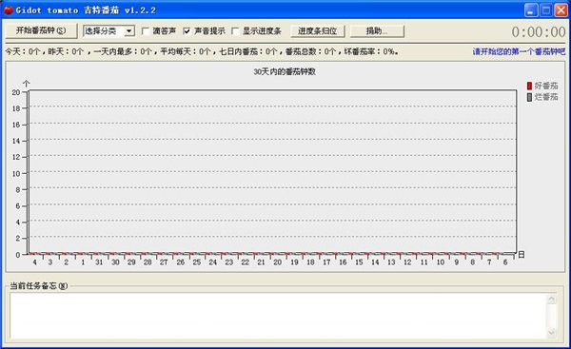Start the pomodoro with 开始番茄钟 button
Screen dimensions: 571x349
click(x=41, y=30)
